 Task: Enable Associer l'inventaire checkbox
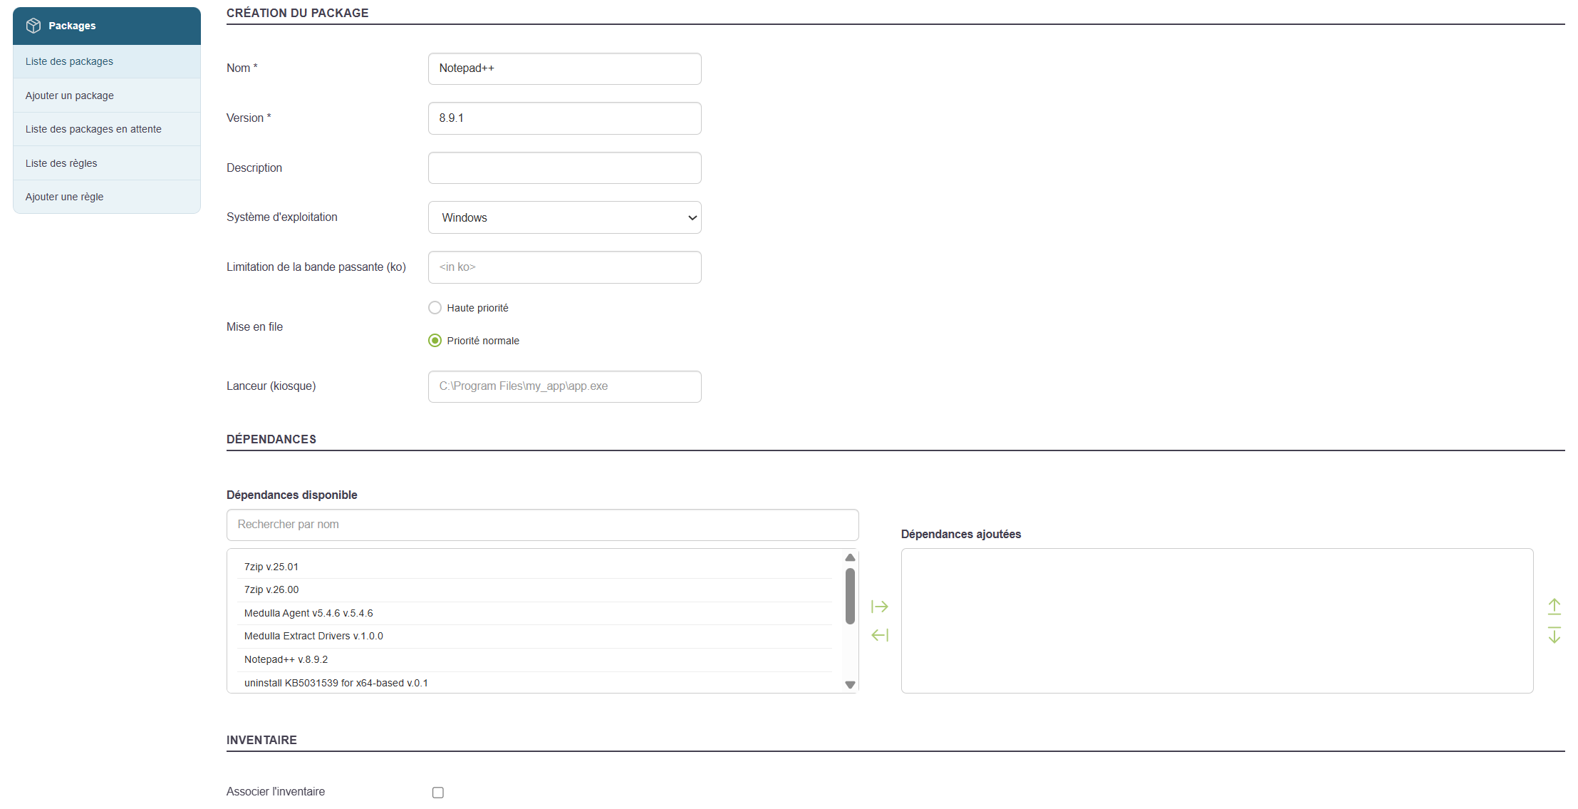tap(438, 793)
